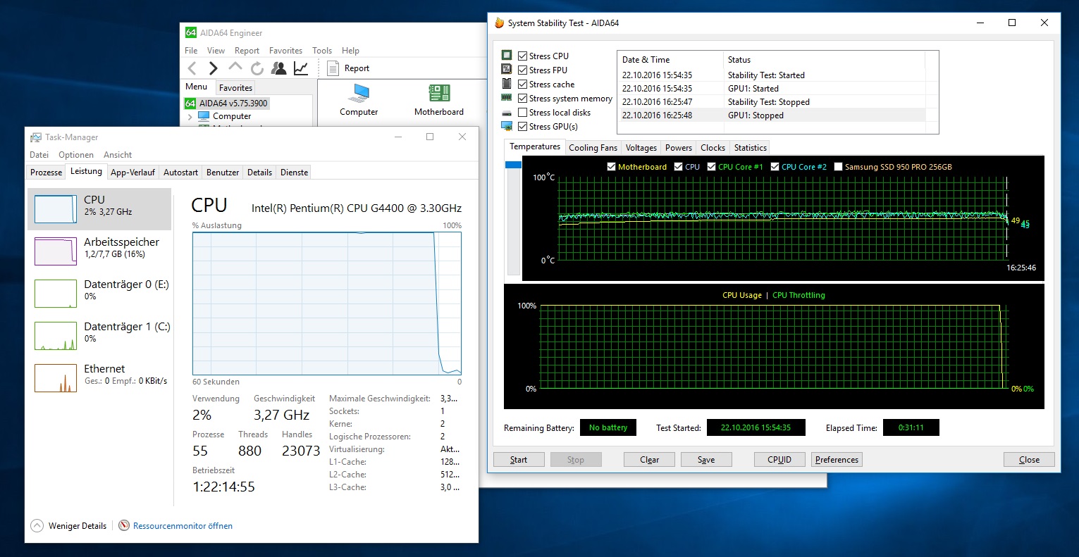1079x557 pixels.
Task: Open the Help menu in AIDA64
Action: click(350, 51)
